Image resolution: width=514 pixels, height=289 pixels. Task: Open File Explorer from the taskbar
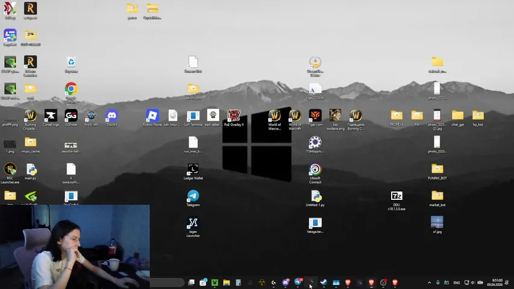tap(227, 282)
